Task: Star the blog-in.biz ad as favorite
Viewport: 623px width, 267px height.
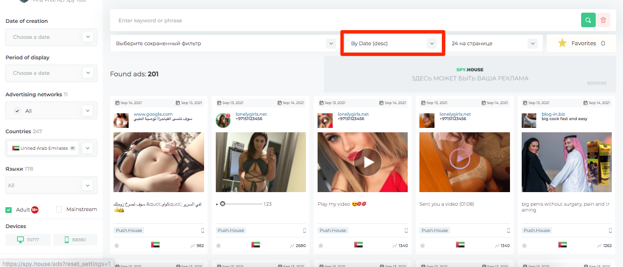Action: point(525,246)
